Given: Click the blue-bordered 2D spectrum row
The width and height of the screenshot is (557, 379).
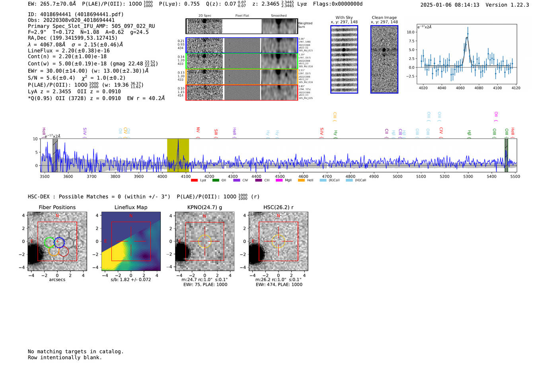Looking at the screenshot, I should point(241,45).
